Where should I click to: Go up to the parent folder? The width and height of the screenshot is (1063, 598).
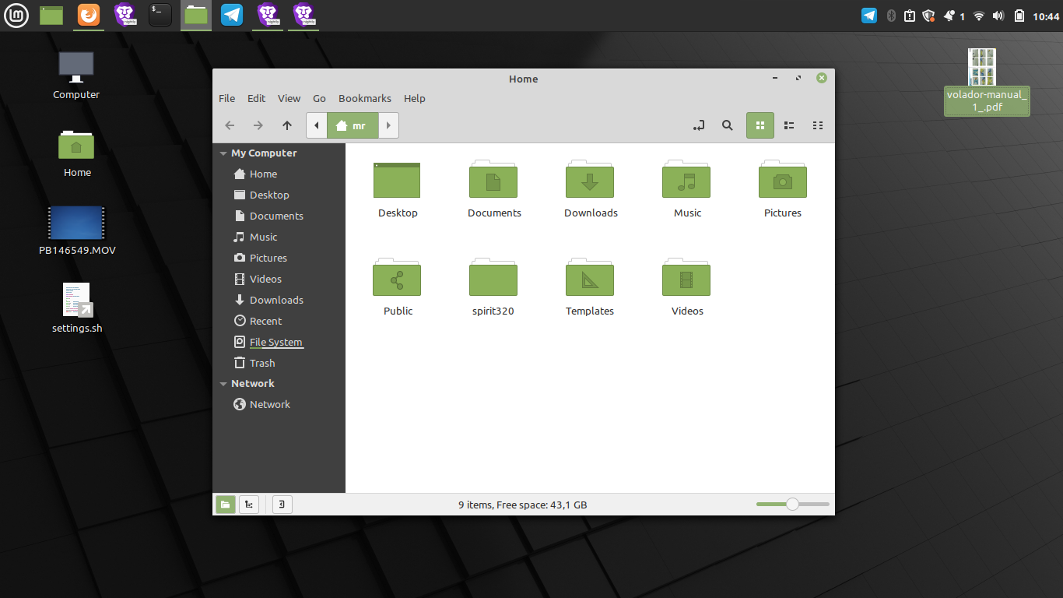287,125
